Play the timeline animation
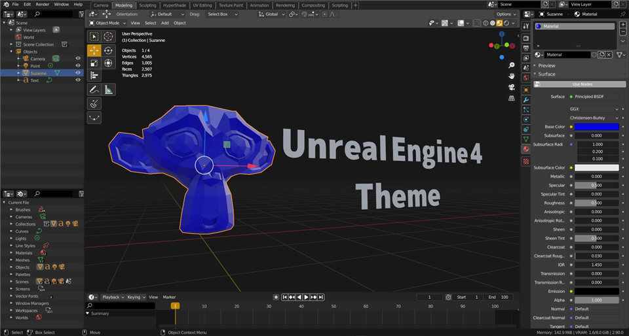This screenshot has width=629, height=336. pyautogui.click(x=307, y=297)
